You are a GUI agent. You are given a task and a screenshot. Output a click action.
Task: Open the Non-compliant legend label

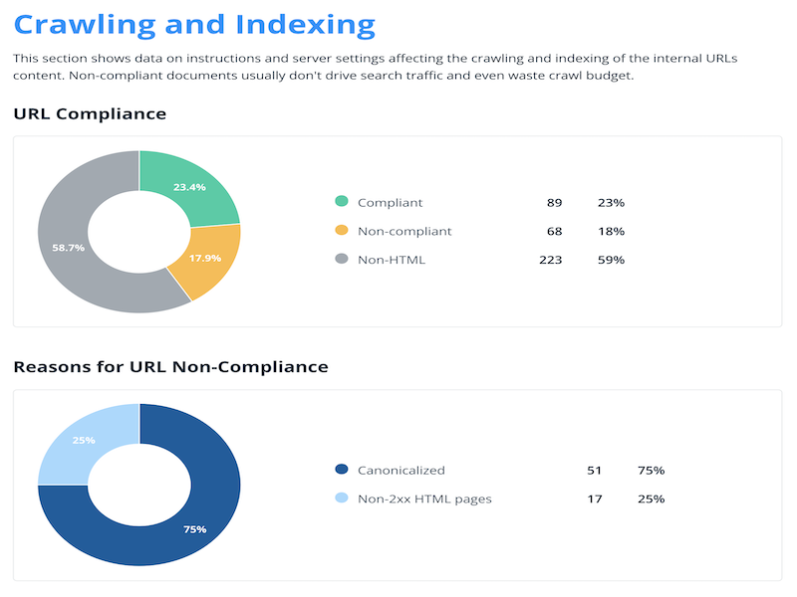[x=403, y=231]
